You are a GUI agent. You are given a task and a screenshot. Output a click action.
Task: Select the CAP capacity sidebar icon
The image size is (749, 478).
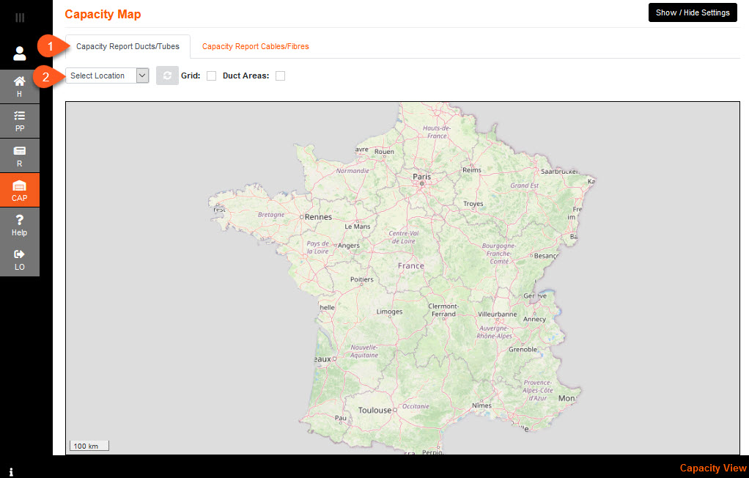point(20,191)
